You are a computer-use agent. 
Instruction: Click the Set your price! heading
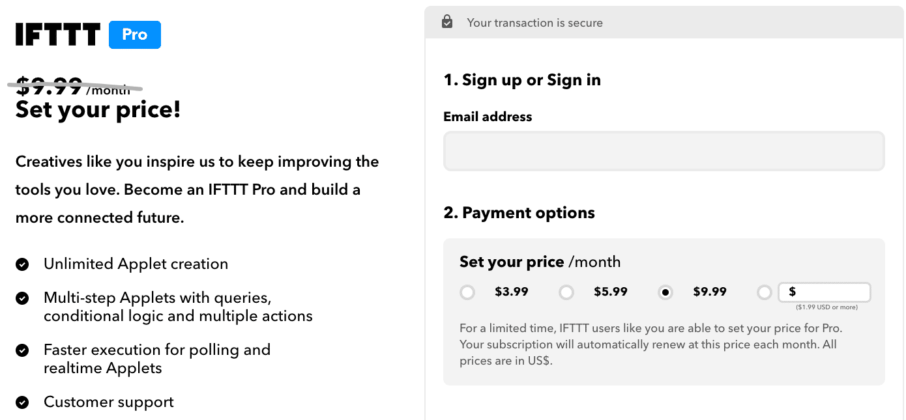click(x=98, y=110)
